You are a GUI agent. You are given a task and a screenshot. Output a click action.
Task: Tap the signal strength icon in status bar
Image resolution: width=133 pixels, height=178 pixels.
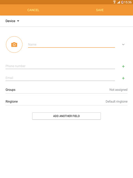[x=118, y=2]
